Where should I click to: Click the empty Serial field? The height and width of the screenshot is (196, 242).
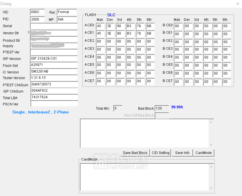tap(54, 26)
